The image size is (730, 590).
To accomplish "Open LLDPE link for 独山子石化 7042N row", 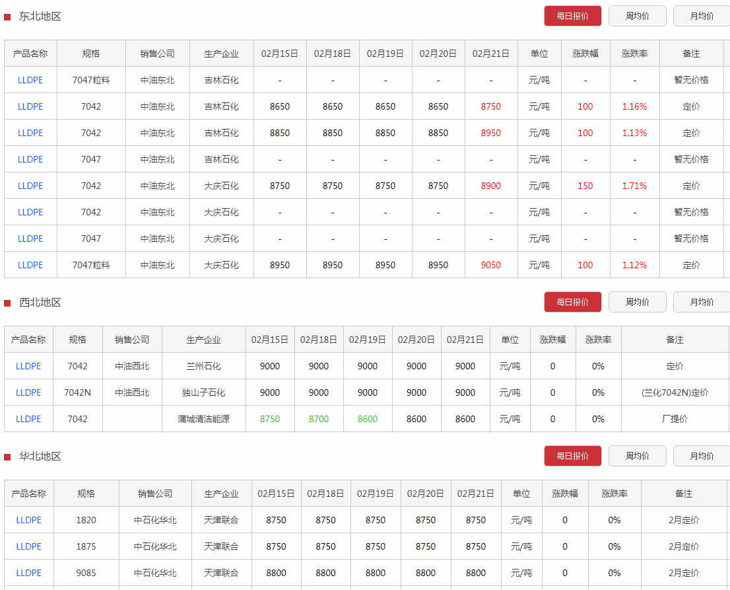I will [x=28, y=393].
